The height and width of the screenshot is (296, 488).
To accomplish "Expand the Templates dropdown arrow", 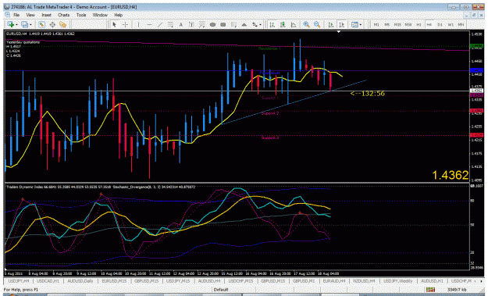I will coord(361,25).
